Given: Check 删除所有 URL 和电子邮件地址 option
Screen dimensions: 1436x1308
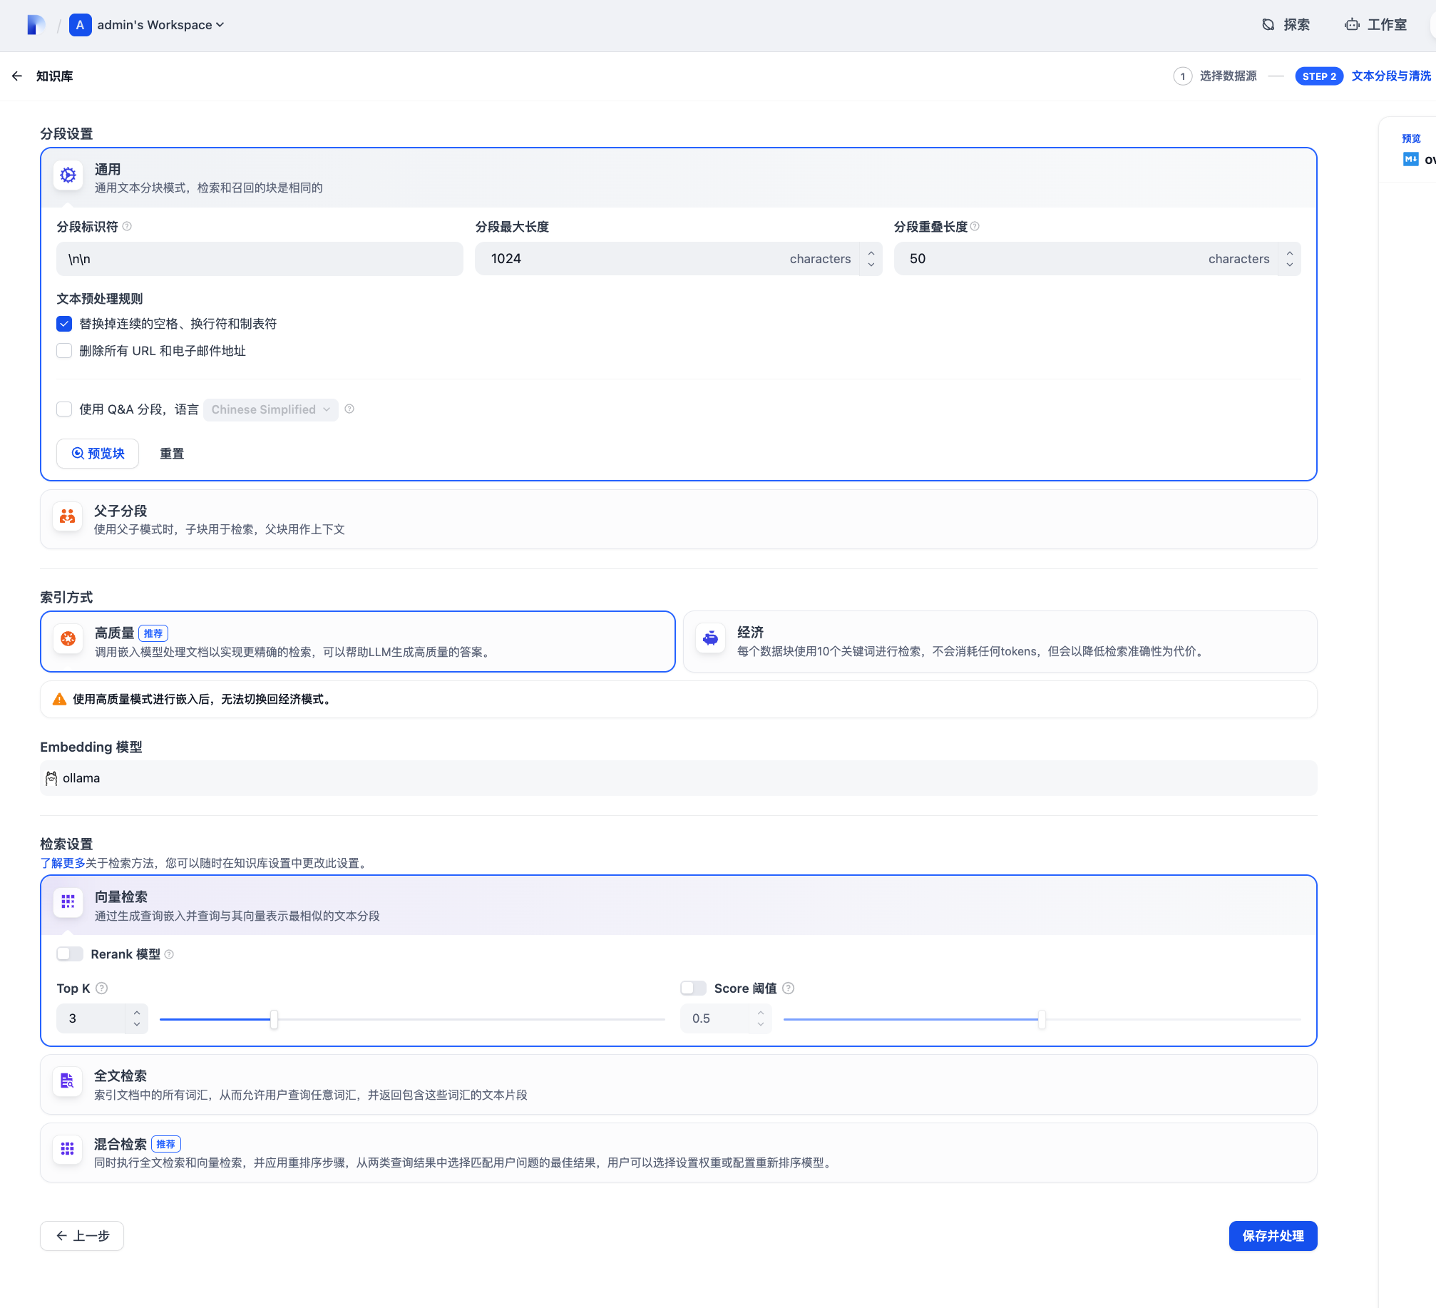Looking at the screenshot, I should [64, 351].
